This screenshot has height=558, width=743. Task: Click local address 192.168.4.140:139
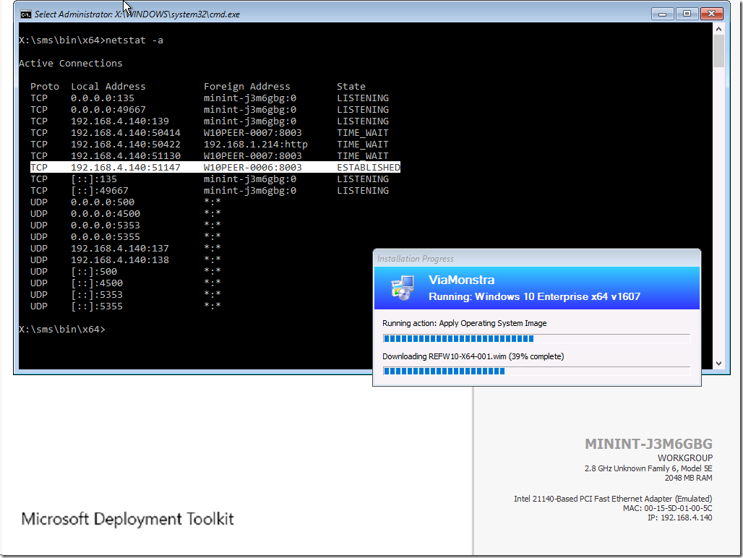click(120, 121)
